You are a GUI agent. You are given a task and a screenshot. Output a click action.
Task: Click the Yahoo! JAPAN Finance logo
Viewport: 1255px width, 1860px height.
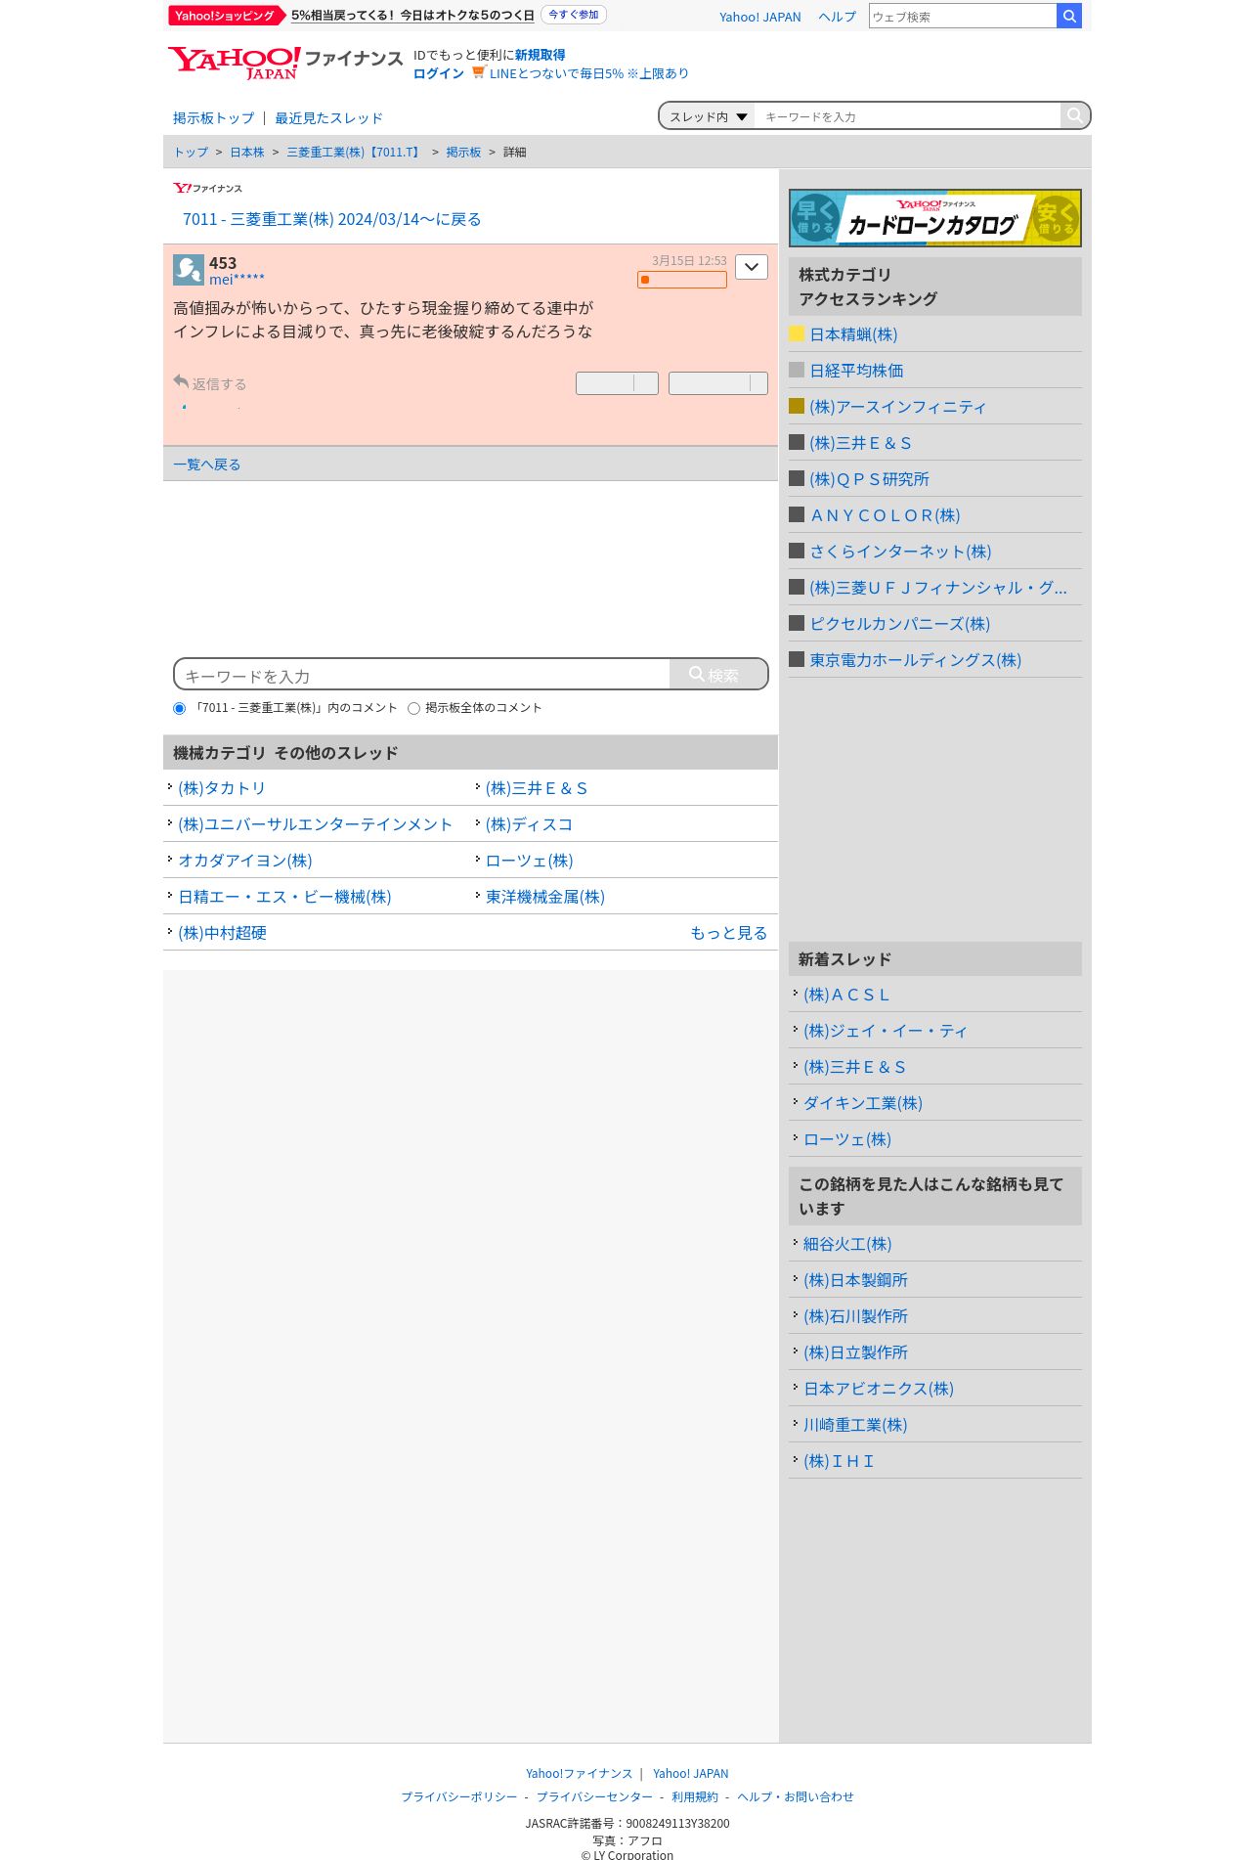(284, 63)
